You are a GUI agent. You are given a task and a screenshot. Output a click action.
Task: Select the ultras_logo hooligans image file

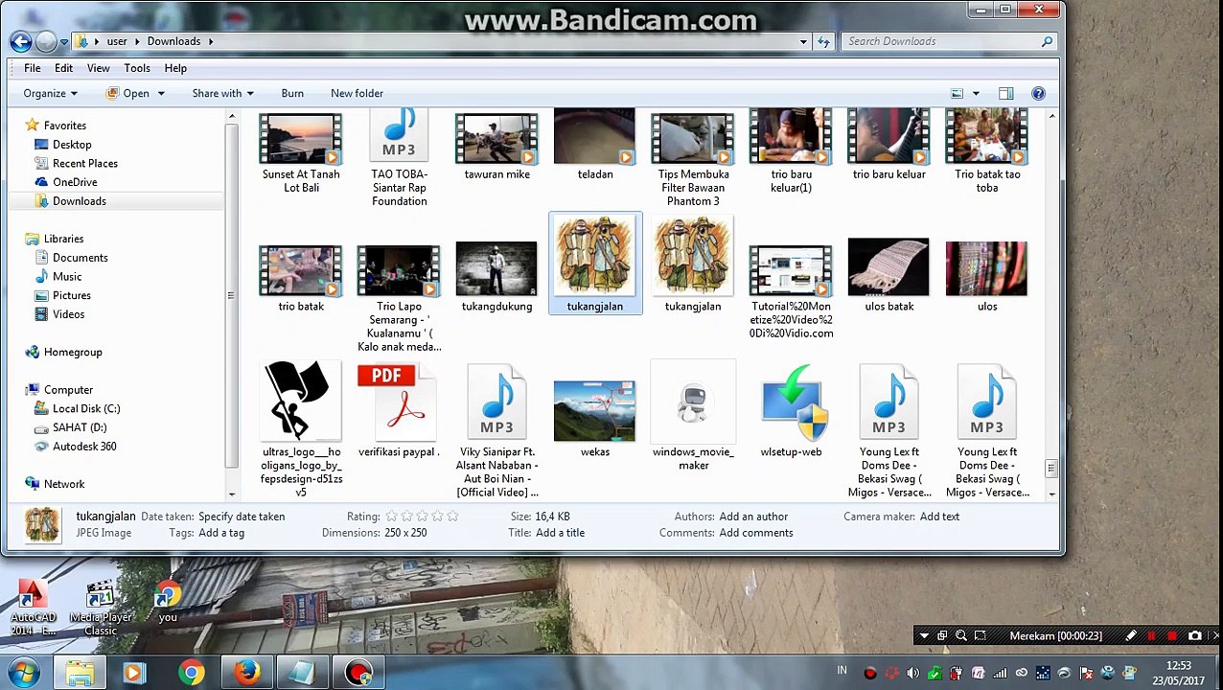(300, 429)
